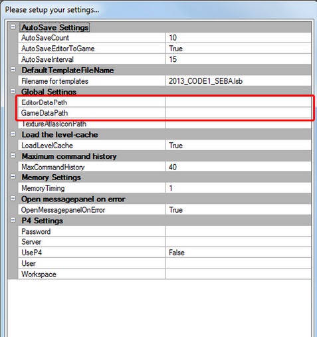Collapse the DefaultTemplateFileName category

tap(13, 70)
